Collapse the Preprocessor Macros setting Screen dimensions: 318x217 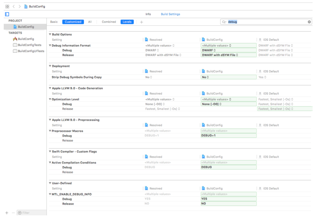pos(50,131)
